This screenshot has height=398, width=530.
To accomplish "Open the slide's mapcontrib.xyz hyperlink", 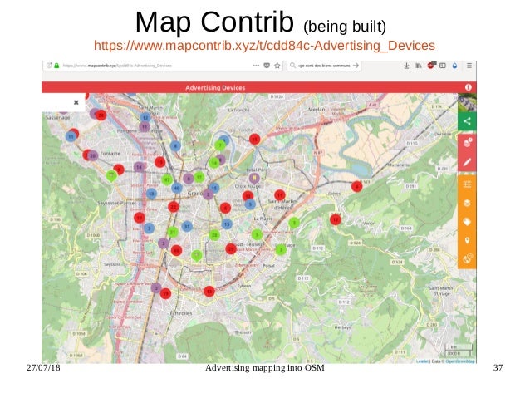I will (x=264, y=46).
